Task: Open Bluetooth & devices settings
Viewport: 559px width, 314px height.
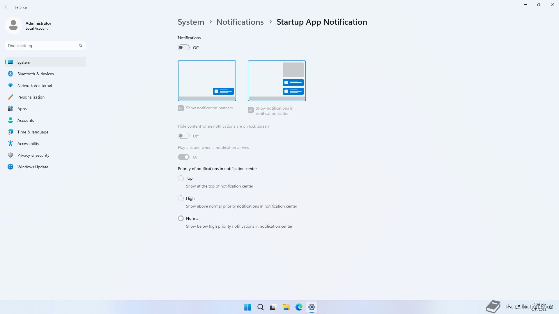Action: point(35,74)
